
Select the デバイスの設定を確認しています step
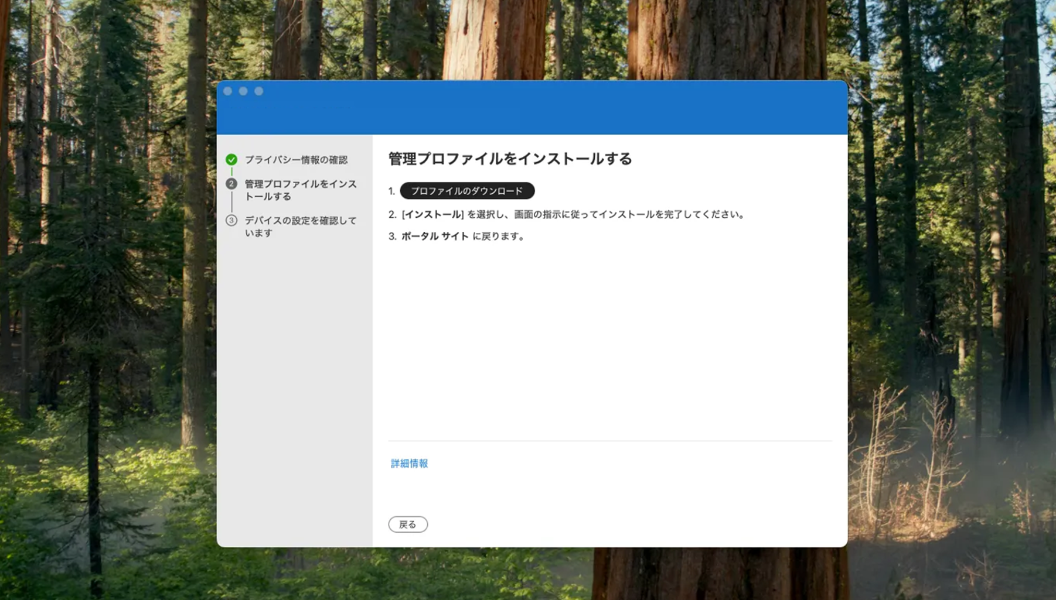301,227
